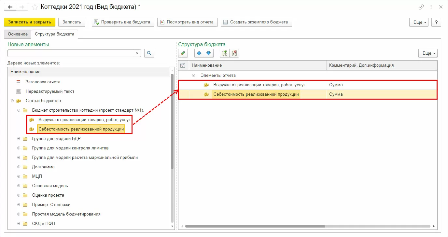The width and height of the screenshot is (448, 237).
Task: Click the magnifier search button
Action: [x=149, y=53]
